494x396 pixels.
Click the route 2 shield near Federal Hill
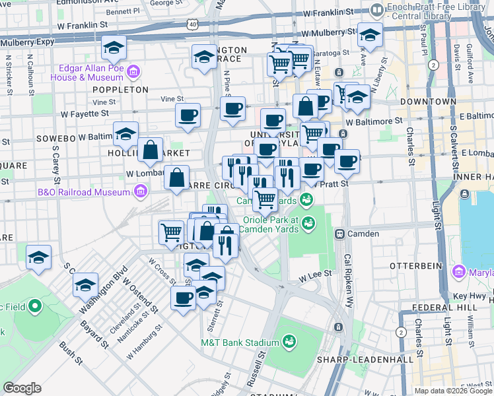pos(401,333)
